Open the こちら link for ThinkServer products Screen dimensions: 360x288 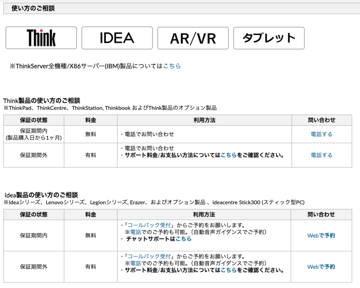pyautogui.click(x=172, y=66)
